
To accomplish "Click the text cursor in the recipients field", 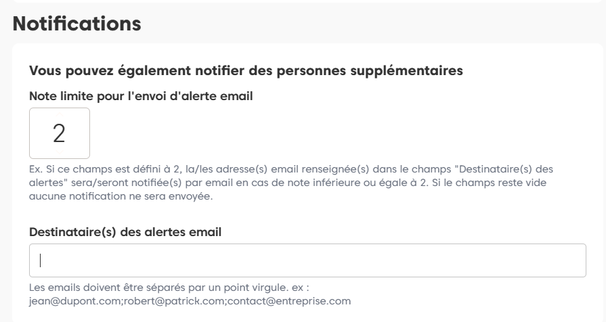I will pyautogui.click(x=41, y=260).
